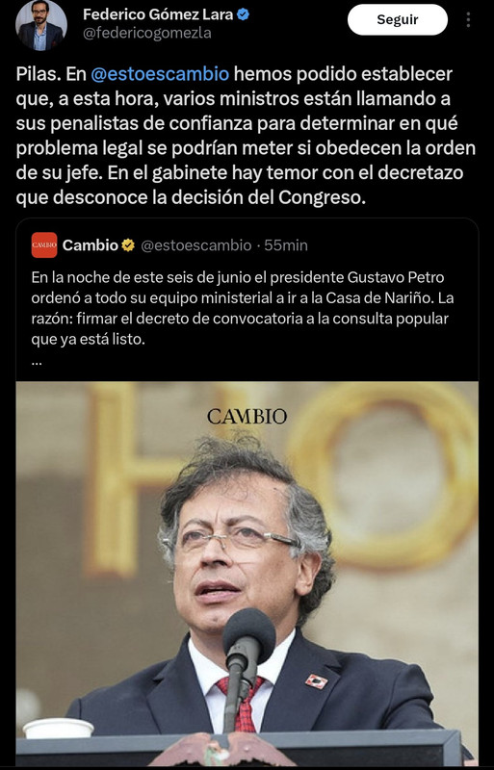Open the Cambio account name in quote
The image size is (494, 770).
[91, 245]
